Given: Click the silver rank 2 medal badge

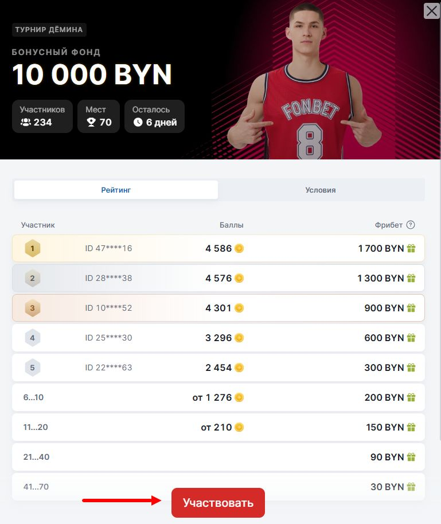Looking at the screenshot, I should [33, 279].
